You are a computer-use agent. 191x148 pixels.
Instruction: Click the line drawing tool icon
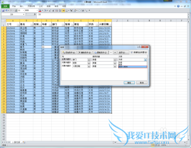pyautogui.click(x=86, y=10)
